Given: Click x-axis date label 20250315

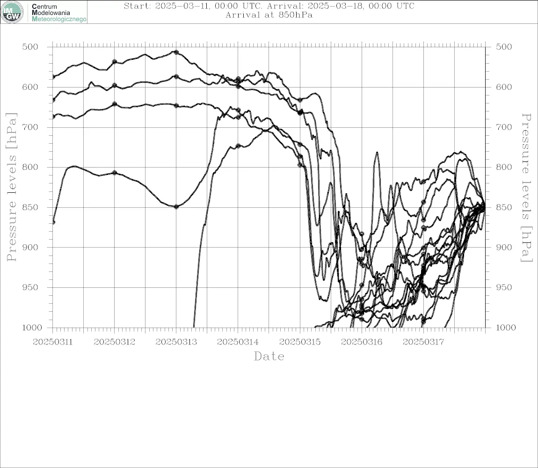Looking at the screenshot, I should [x=300, y=342].
